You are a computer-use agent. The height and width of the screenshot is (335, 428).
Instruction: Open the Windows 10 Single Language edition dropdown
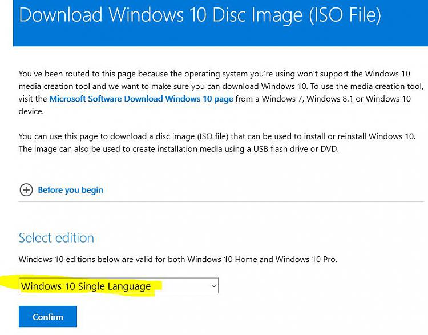tap(119, 285)
